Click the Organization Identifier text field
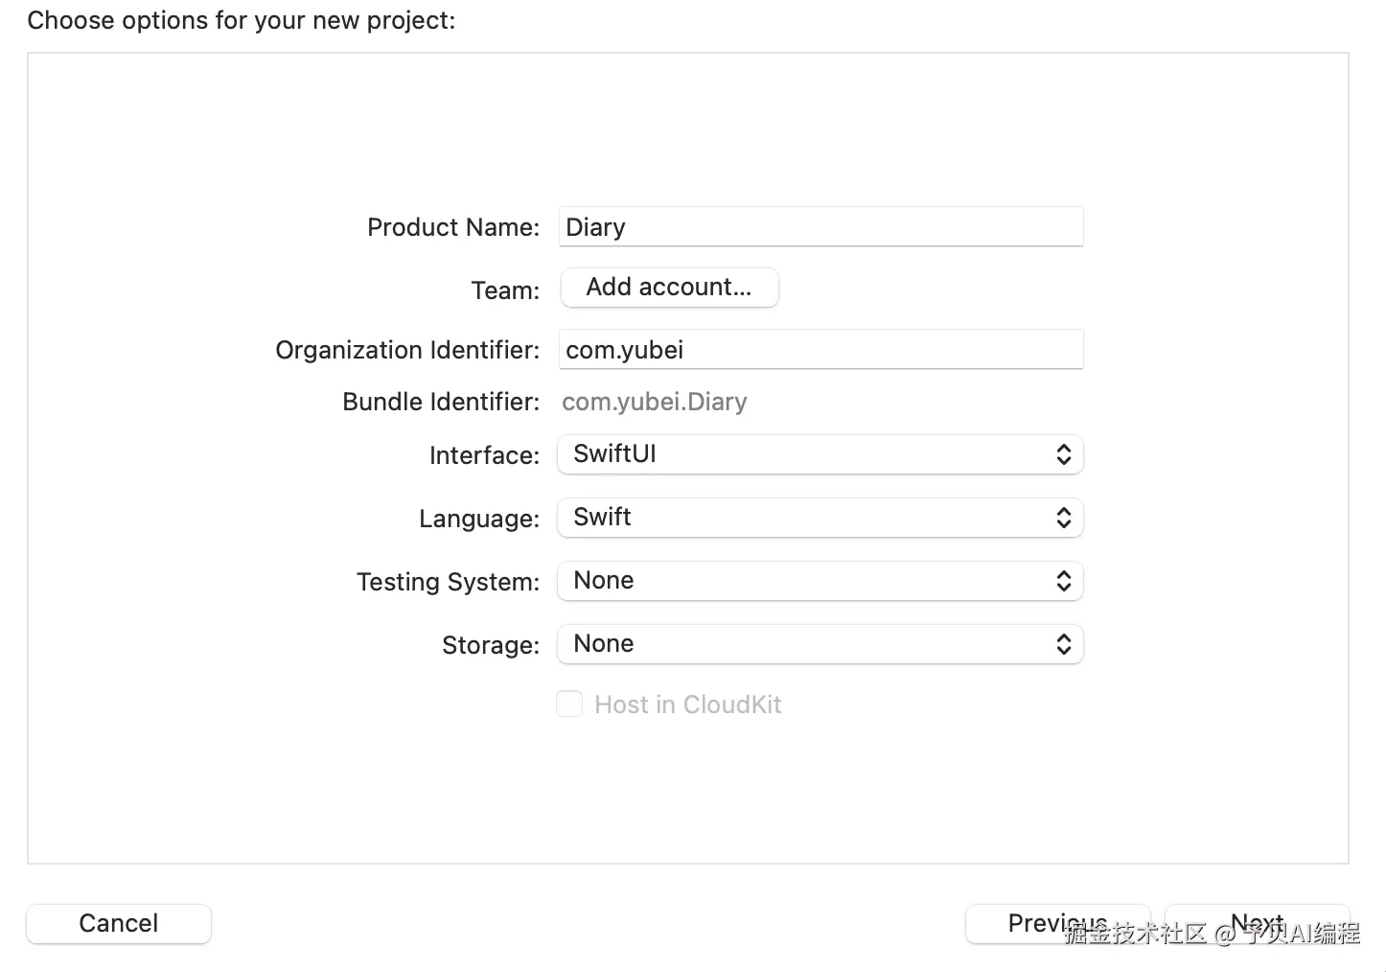 [x=820, y=350]
